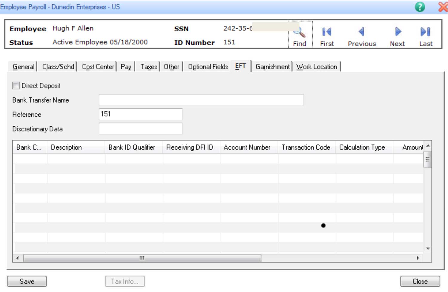Image resolution: width=448 pixels, height=292 pixels.
Task: Jump to the First employee record
Action: (x=327, y=37)
